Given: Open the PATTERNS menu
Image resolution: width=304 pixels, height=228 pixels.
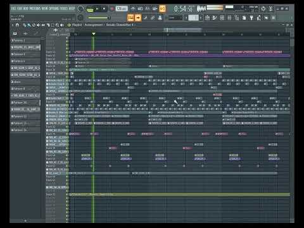Looking at the screenshot, I should [x=35, y=9].
